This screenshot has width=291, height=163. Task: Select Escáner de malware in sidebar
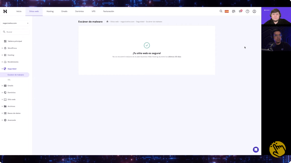(15, 75)
